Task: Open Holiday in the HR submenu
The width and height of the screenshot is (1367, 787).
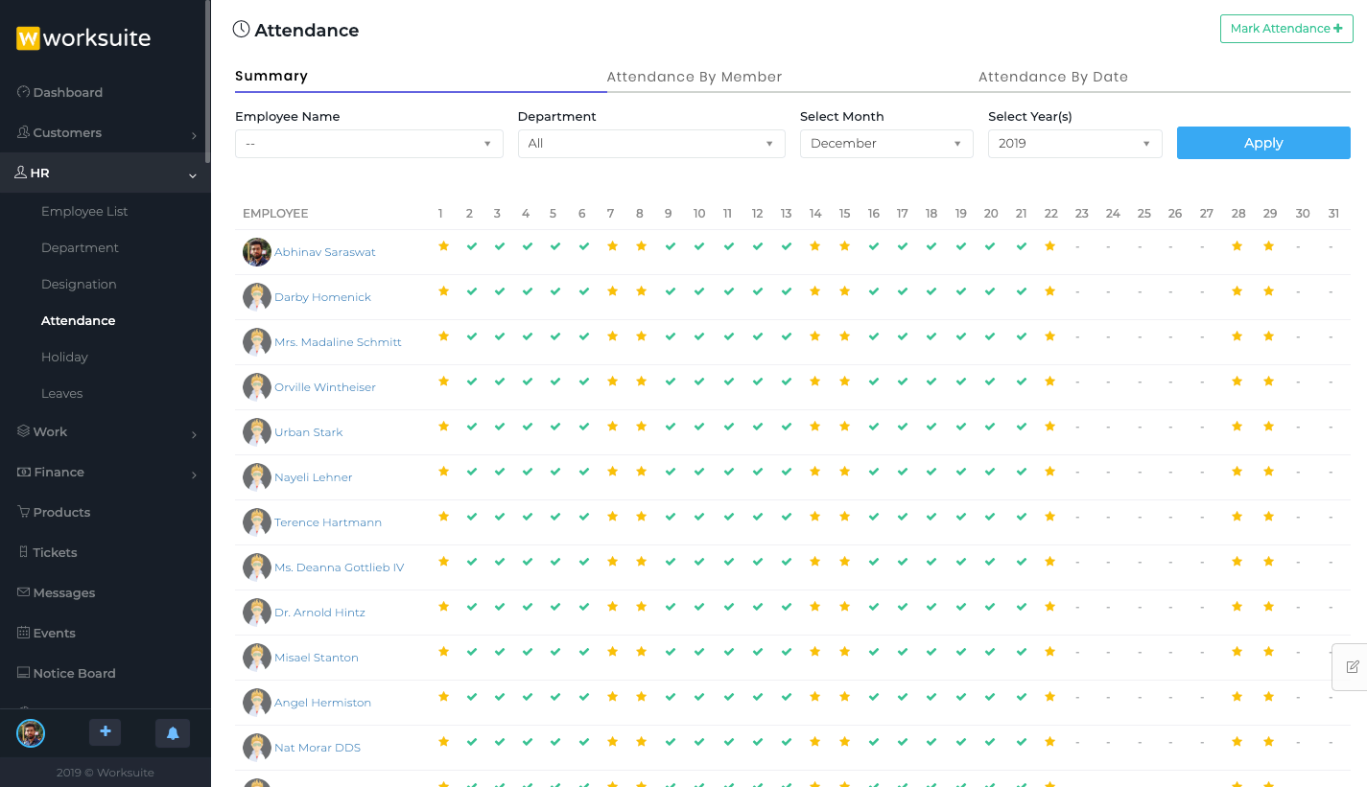Action: pos(64,357)
